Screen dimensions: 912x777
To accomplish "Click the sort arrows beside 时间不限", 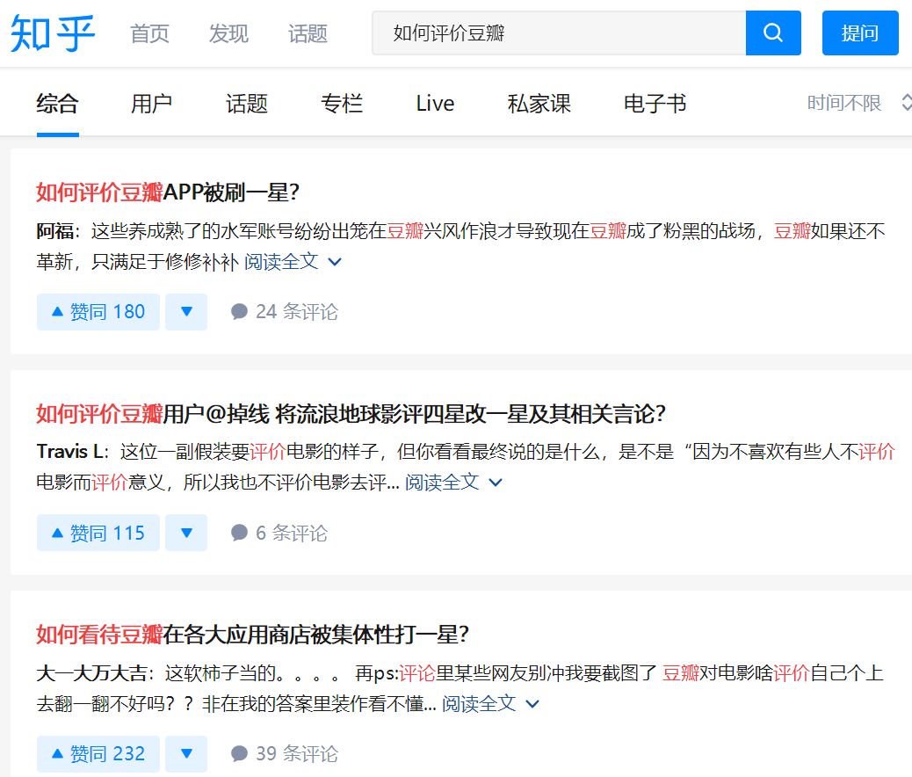I will pos(905,102).
